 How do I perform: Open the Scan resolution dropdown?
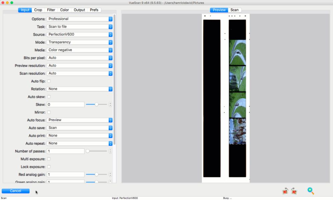click(x=79, y=73)
